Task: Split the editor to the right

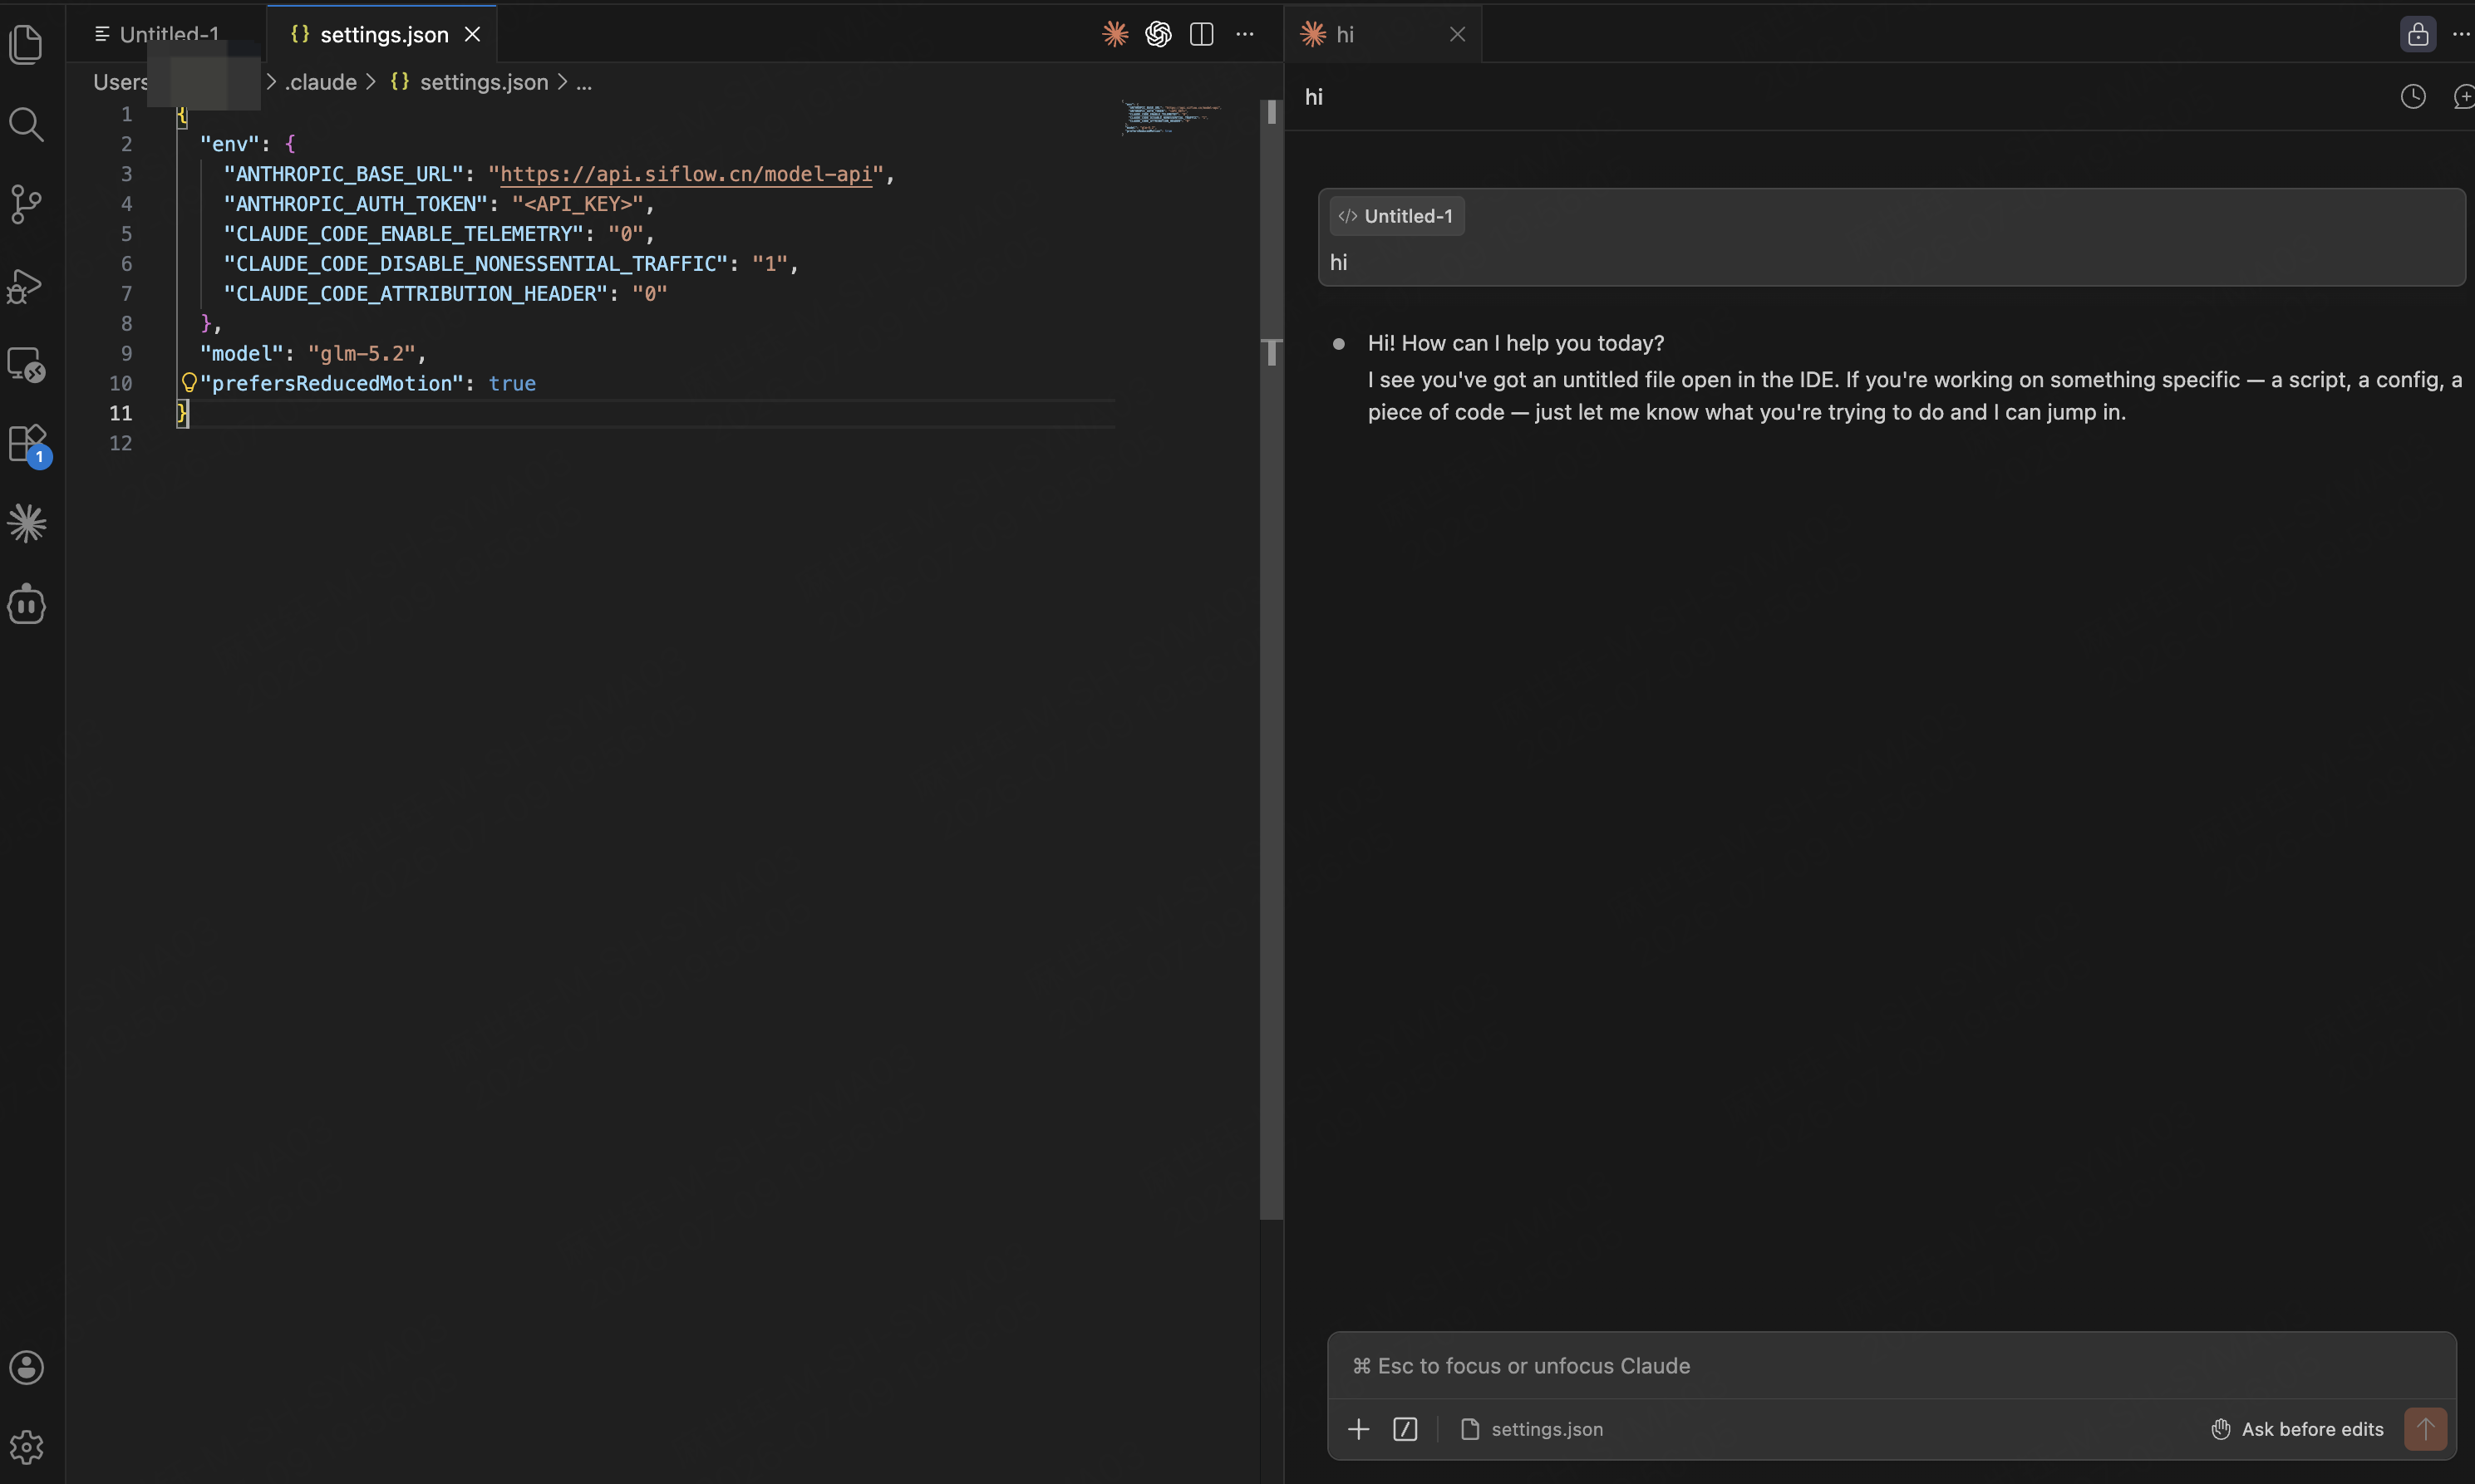Action: 1201,34
